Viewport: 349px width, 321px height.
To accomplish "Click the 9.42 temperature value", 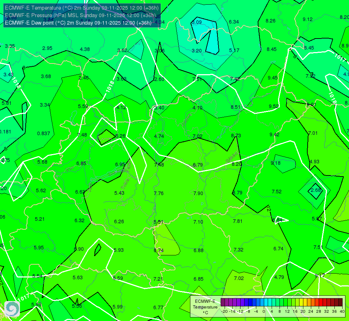I will click(274, 134).
